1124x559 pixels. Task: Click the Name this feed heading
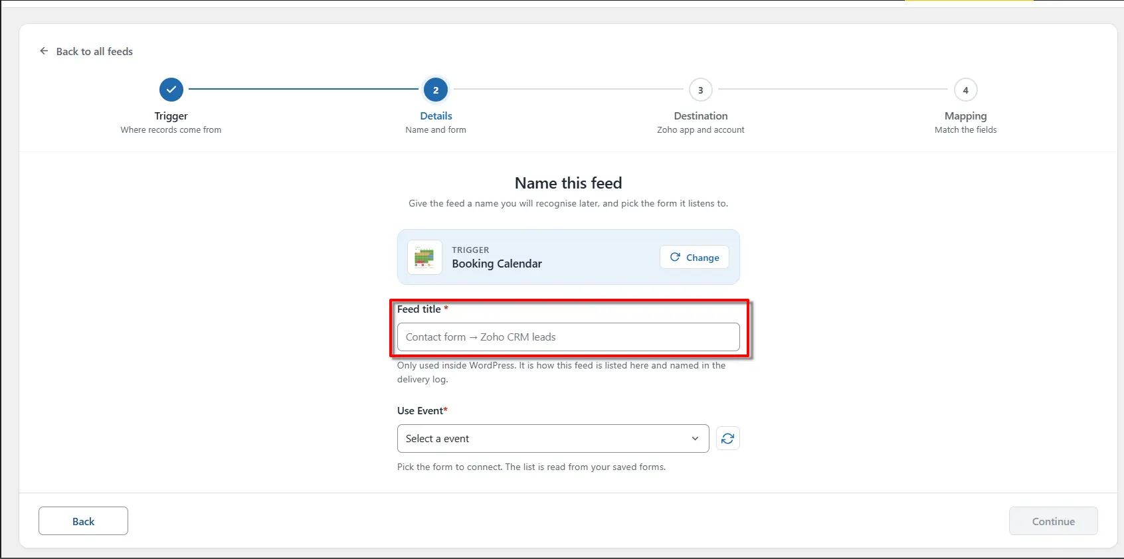568,183
